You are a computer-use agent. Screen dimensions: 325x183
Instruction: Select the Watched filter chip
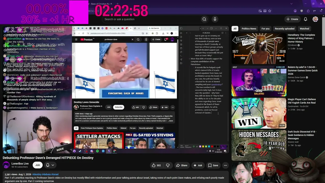(x=304, y=29)
